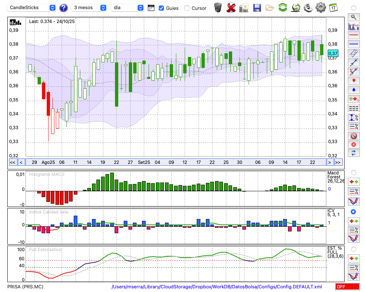
Task: Enable the Cursor checkbox
Action: (187, 8)
